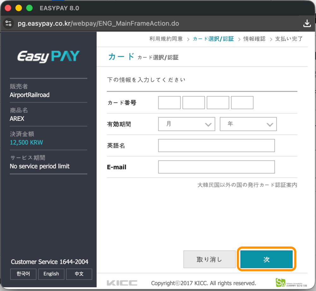This screenshot has width=316, height=291.
Task: Click the download icon in address bar
Action: (x=307, y=23)
